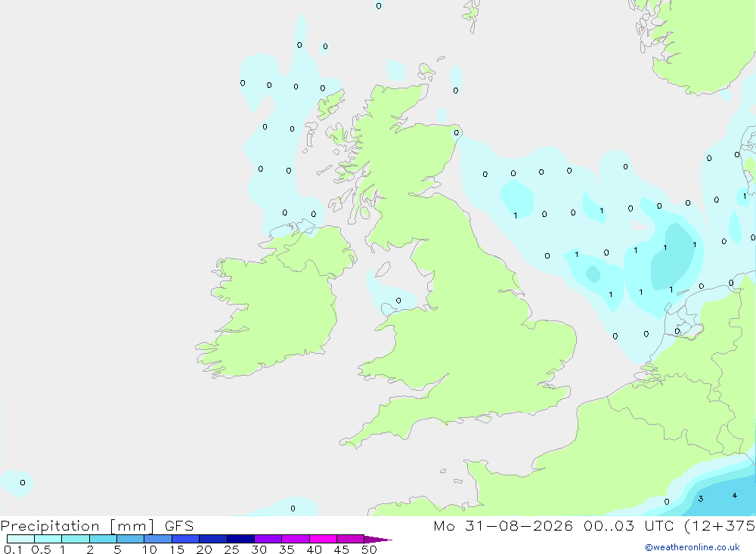Screen dimensions: 756x554
Task: Select the 0.5–1 mm legend color swatch
Action: coord(48,539)
